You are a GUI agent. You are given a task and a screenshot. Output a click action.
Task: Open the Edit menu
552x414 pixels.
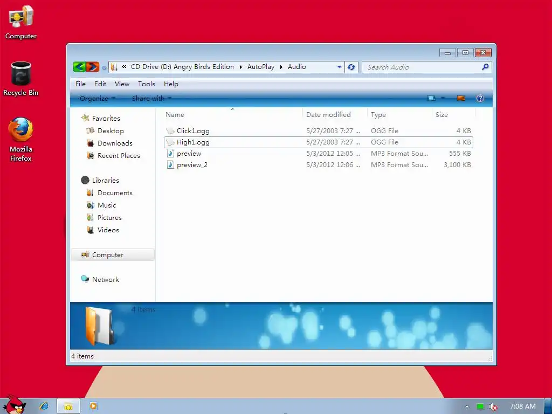click(x=100, y=84)
